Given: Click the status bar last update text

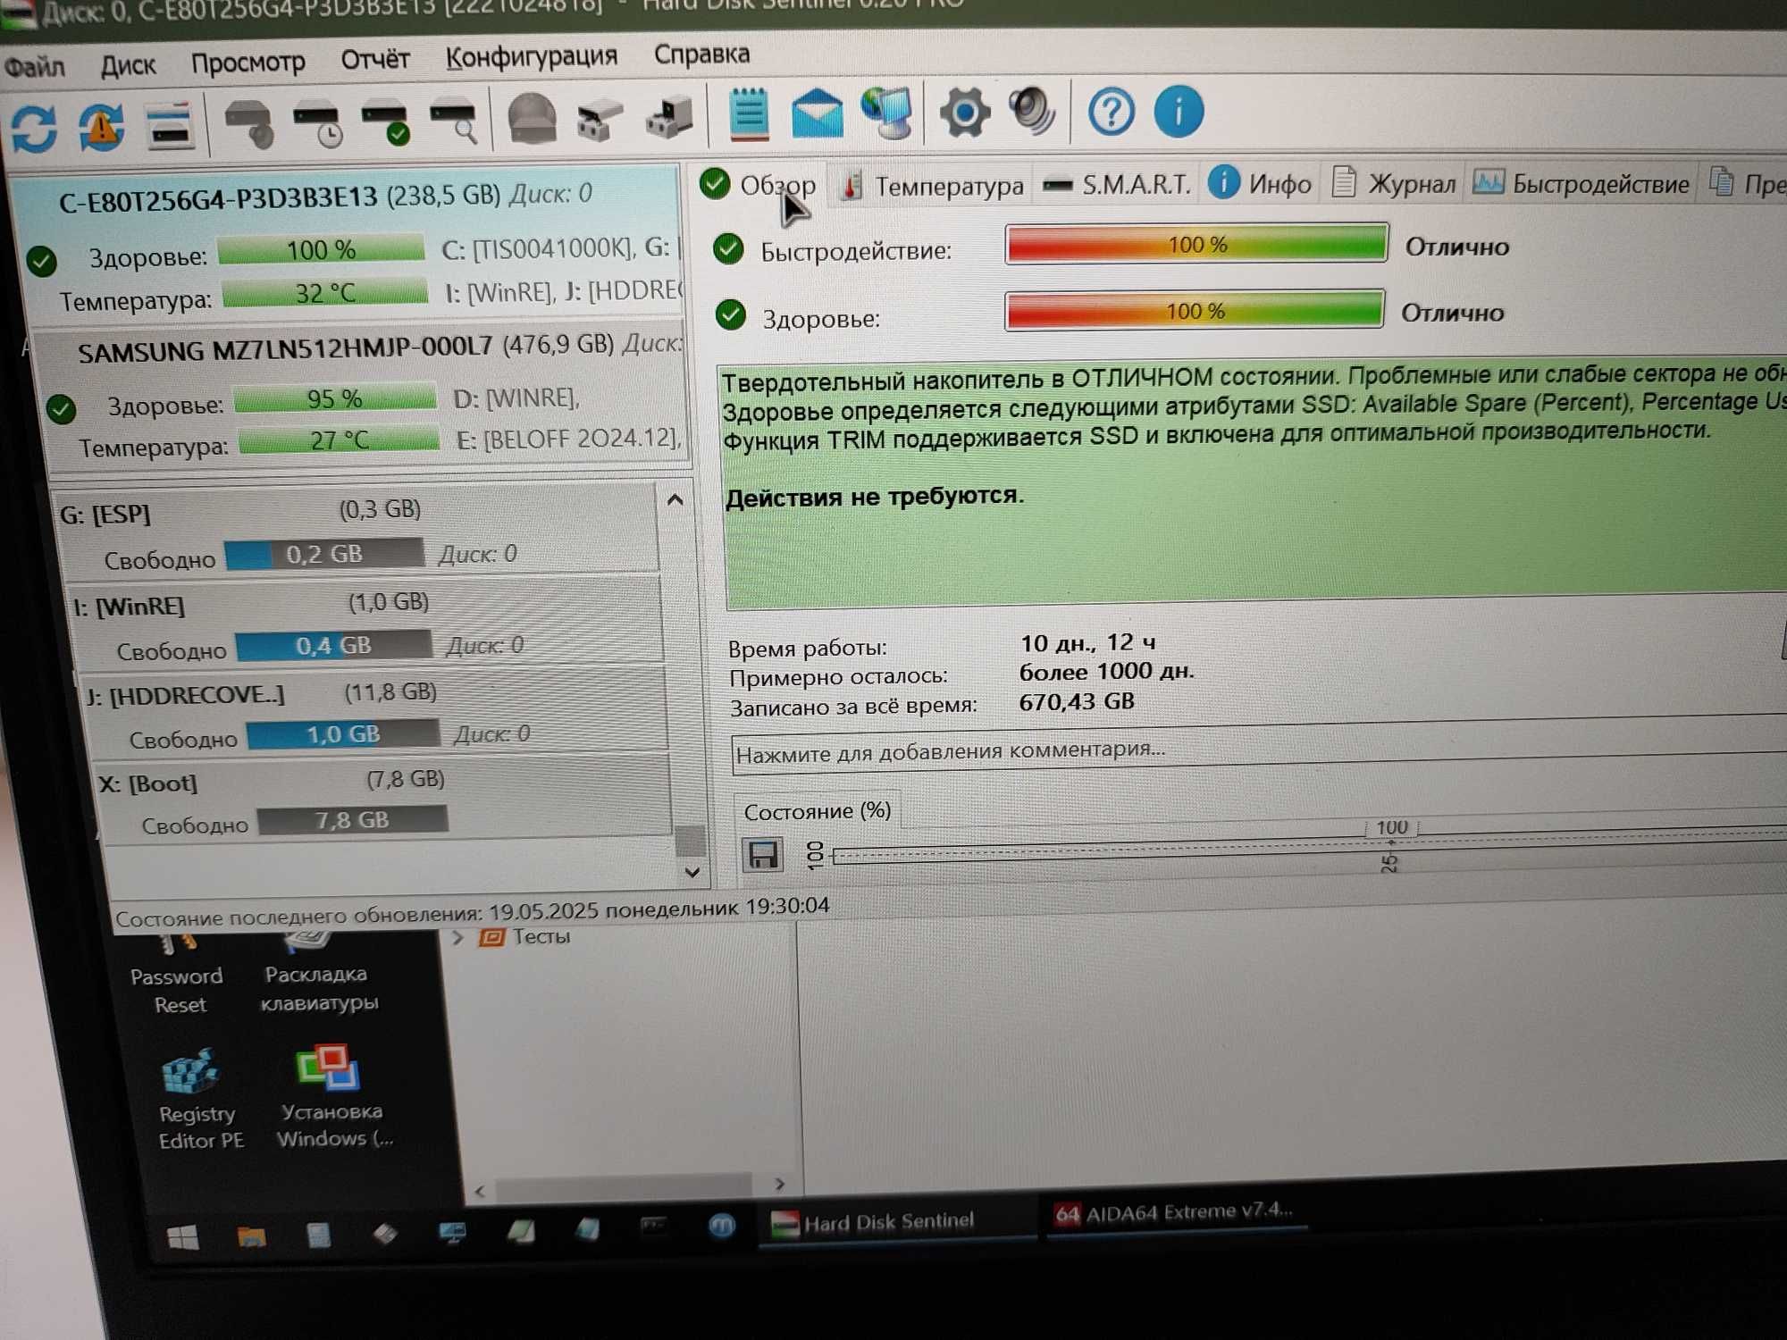Looking at the screenshot, I should [x=472, y=912].
